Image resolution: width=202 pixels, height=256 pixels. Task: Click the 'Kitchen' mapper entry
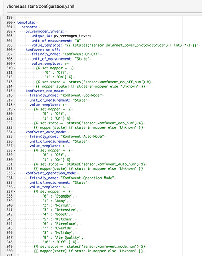(58, 219)
